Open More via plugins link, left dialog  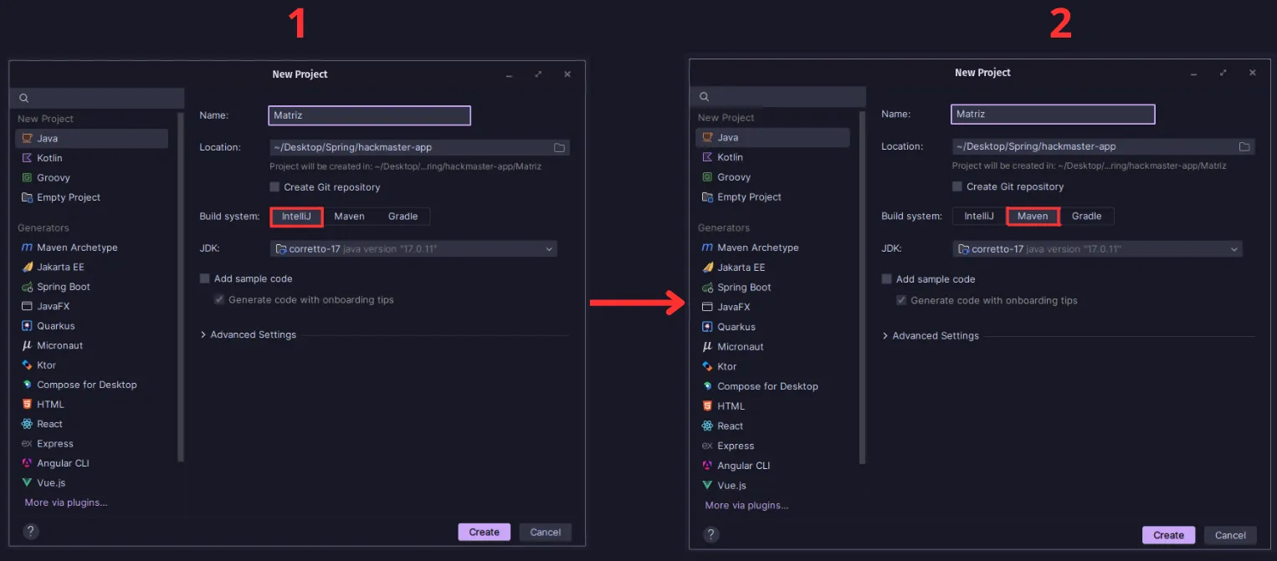pos(66,503)
